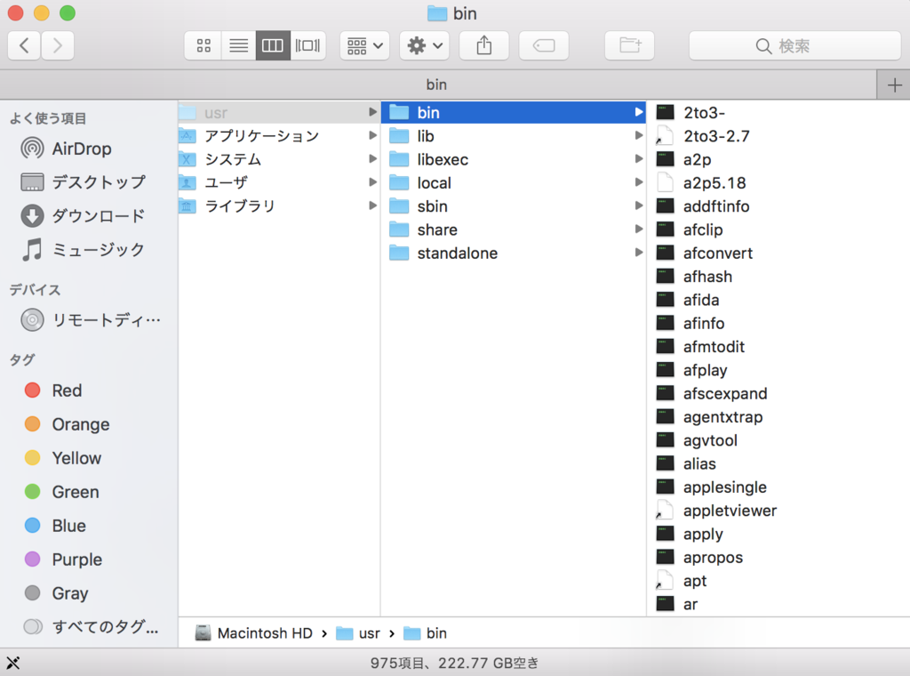Open the gear action menu
The height and width of the screenshot is (676, 910).
pyautogui.click(x=425, y=45)
